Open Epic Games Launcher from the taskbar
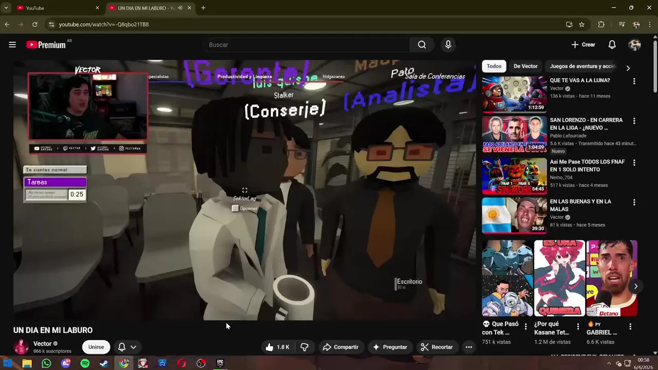The height and width of the screenshot is (370, 658). tap(220, 363)
